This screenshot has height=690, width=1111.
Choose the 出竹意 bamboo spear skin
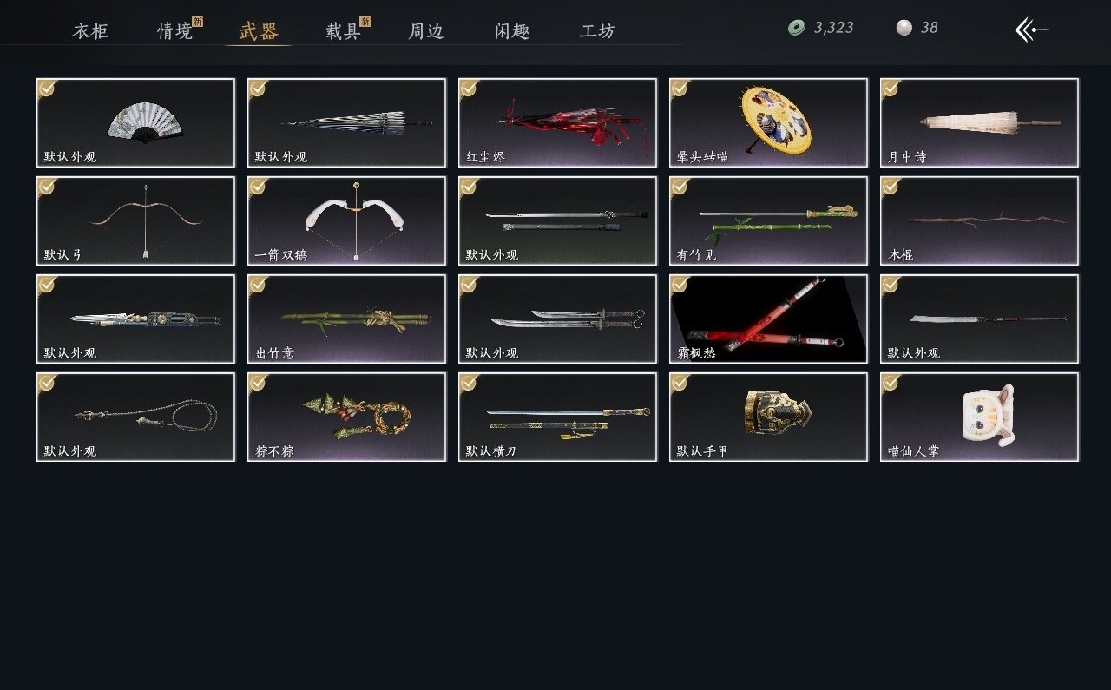[x=346, y=319]
